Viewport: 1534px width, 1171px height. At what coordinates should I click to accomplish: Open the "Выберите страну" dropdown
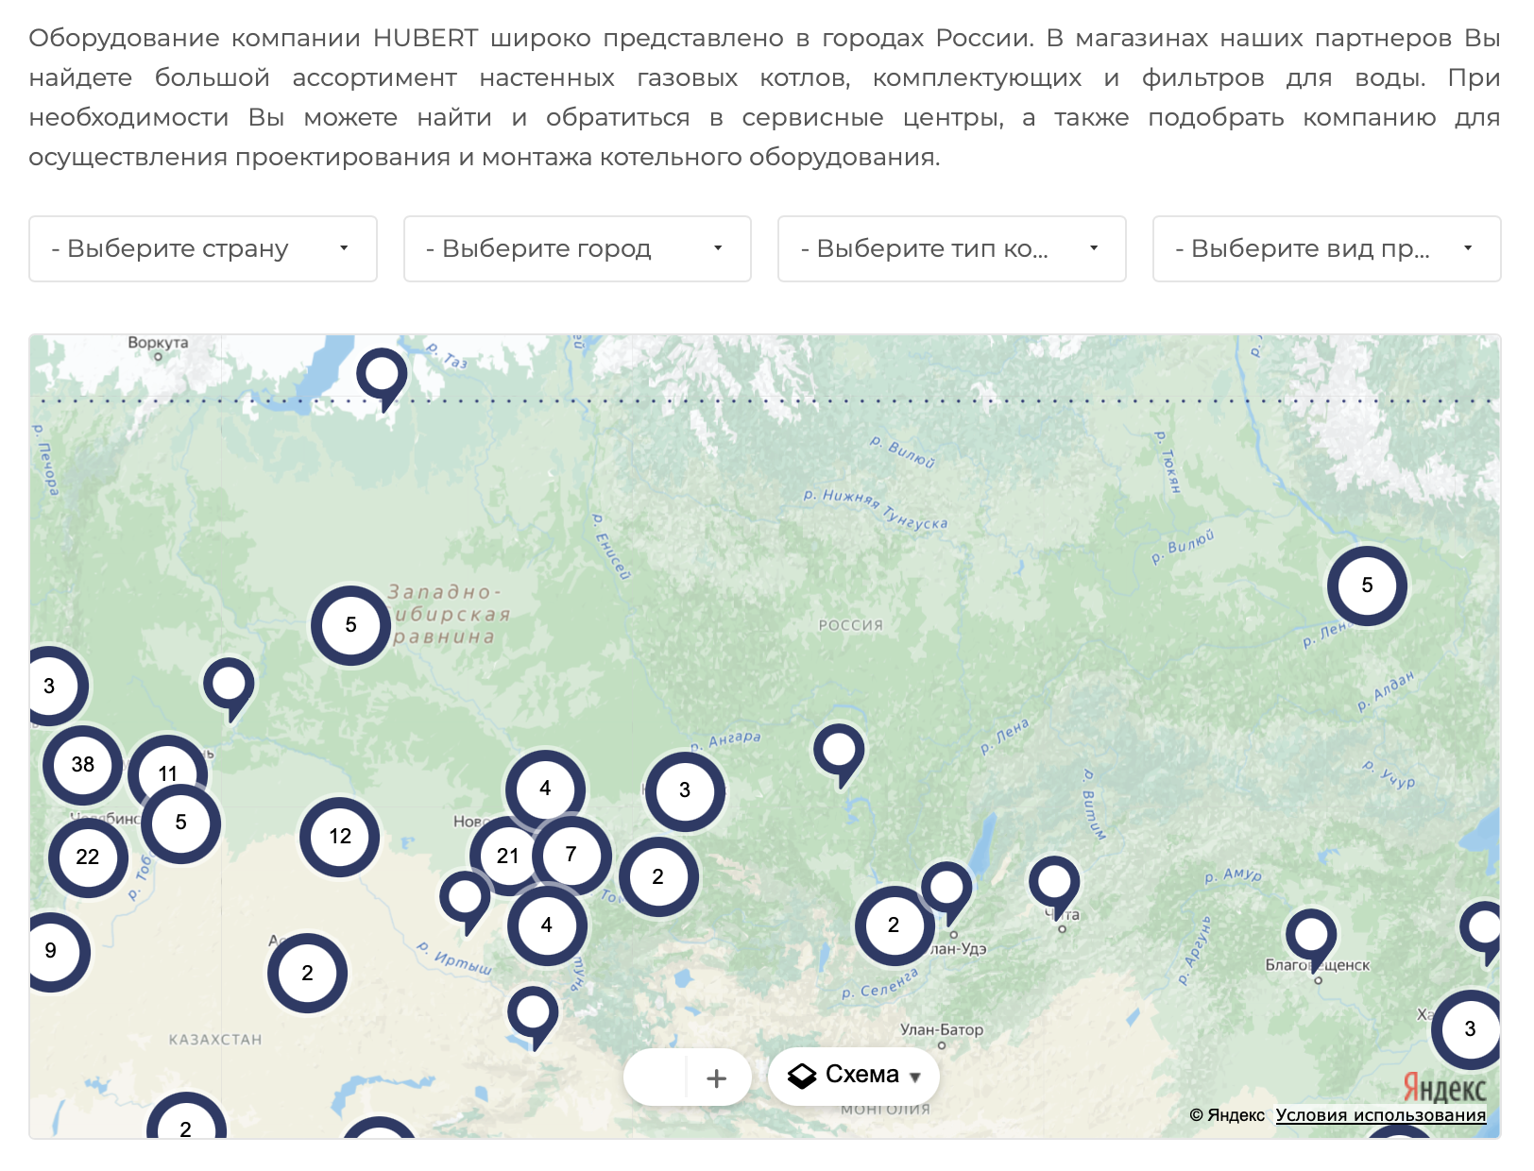point(203,248)
